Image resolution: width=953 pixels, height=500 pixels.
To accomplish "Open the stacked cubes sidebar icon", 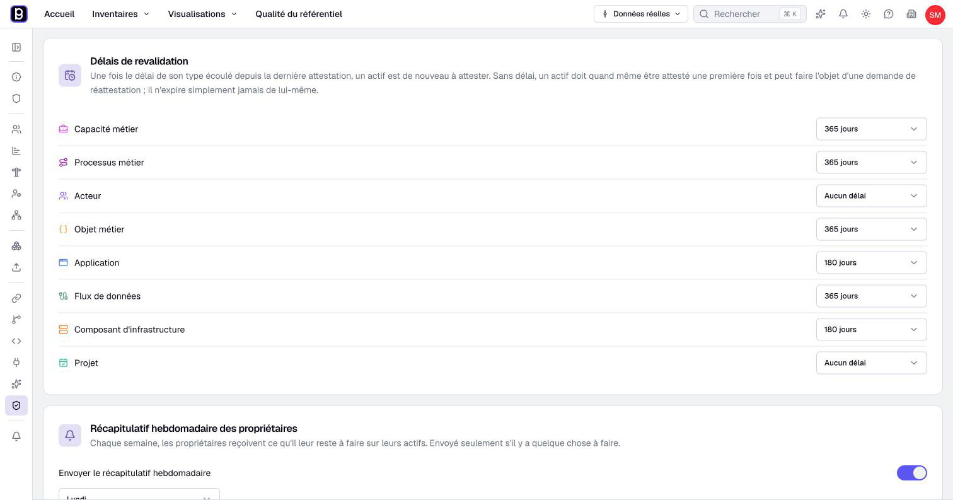I will click(16, 246).
